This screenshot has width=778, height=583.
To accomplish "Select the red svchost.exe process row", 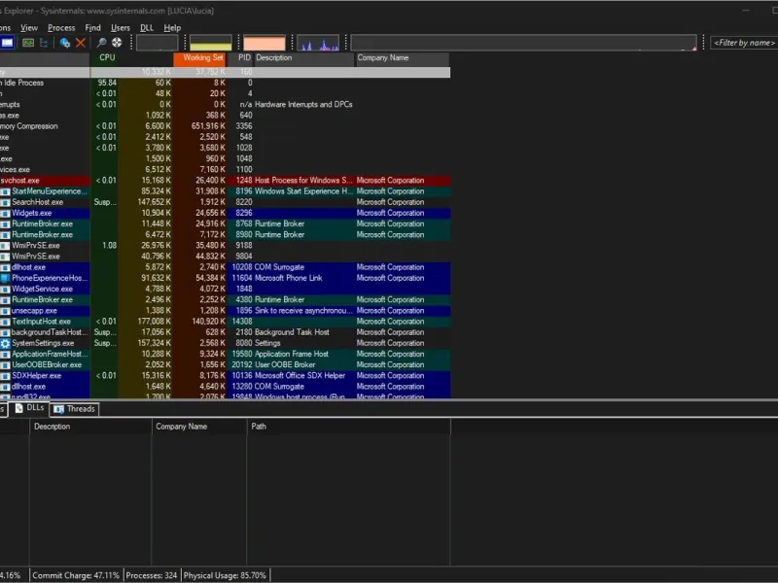I will 225,181.
